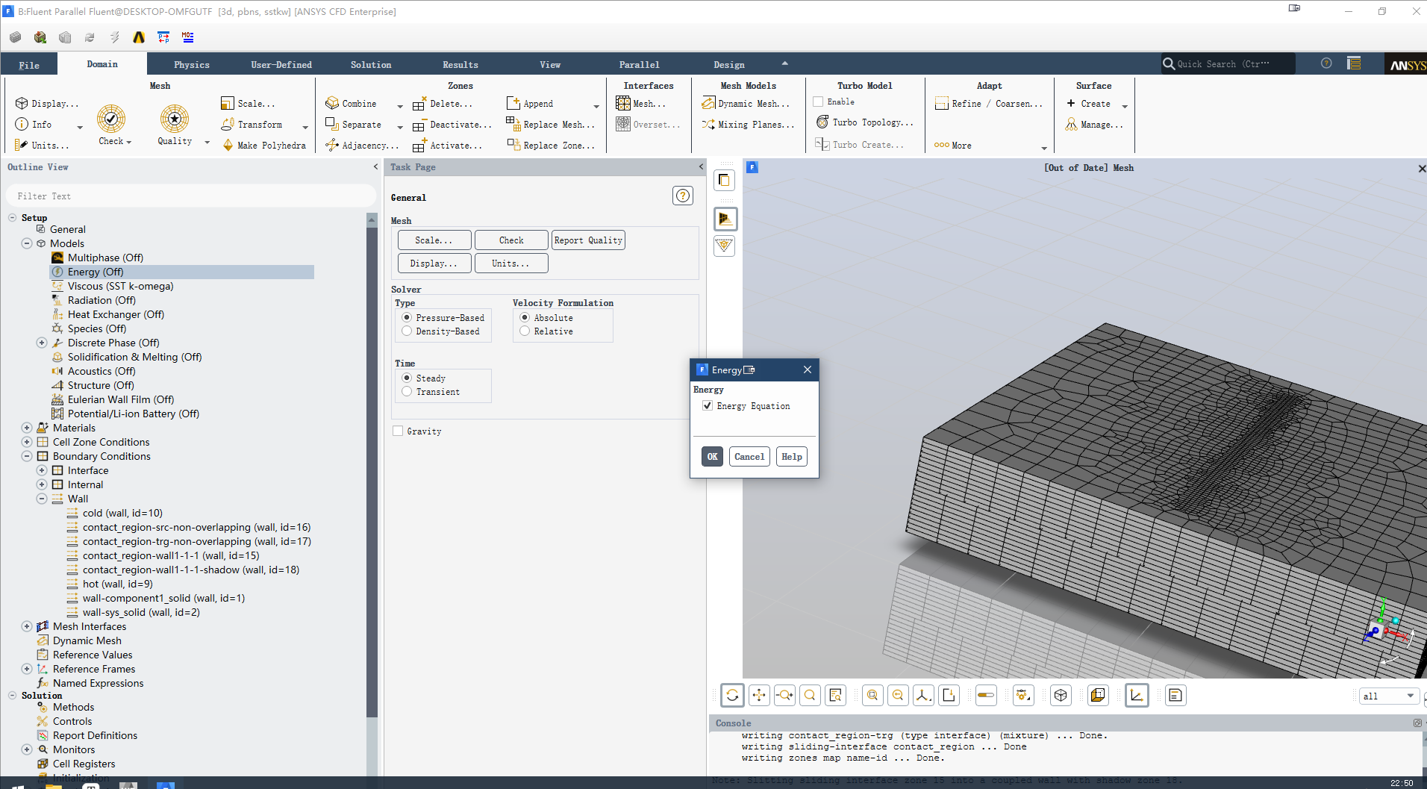Click OK in the Energy dialog
Viewport: 1427px width, 789px height.
pyautogui.click(x=712, y=457)
